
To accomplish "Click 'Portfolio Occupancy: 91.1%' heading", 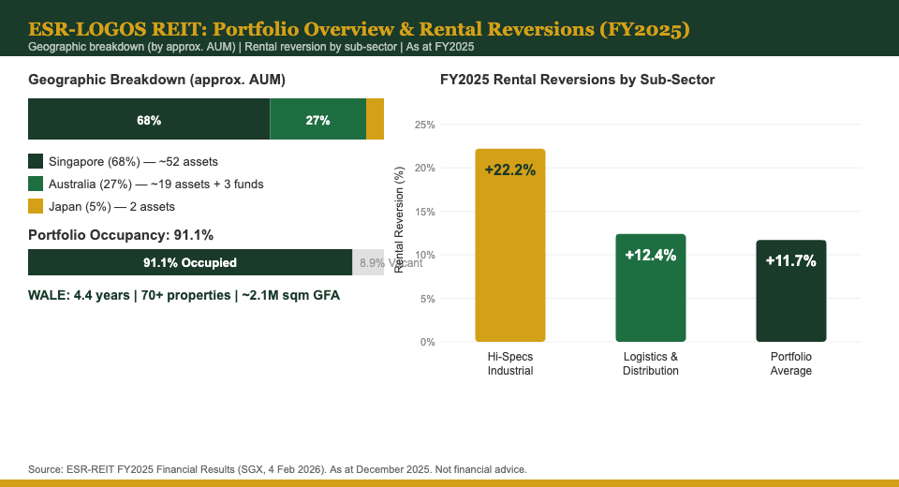I will coord(121,235).
